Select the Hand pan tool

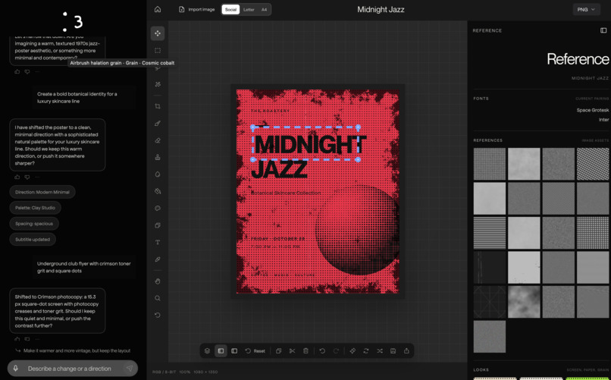tap(158, 281)
